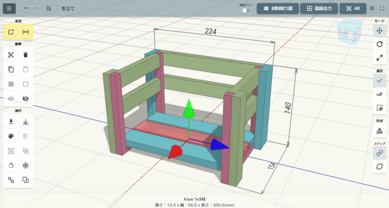This screenshot has height=208, width=389.
Task: Choose the move mode arrows icon
Action: tap(379, 31)
